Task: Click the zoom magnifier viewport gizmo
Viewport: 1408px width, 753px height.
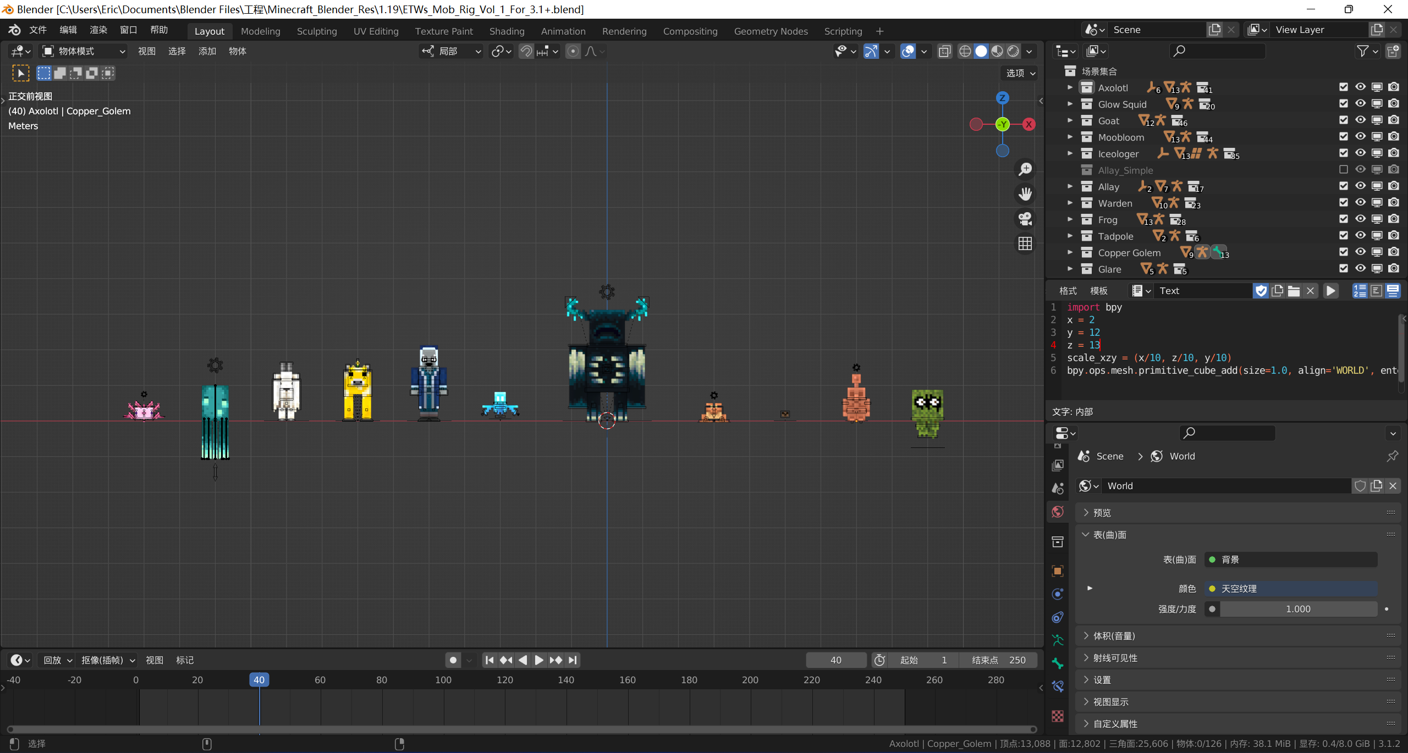Action: (x=1025, y=169)
